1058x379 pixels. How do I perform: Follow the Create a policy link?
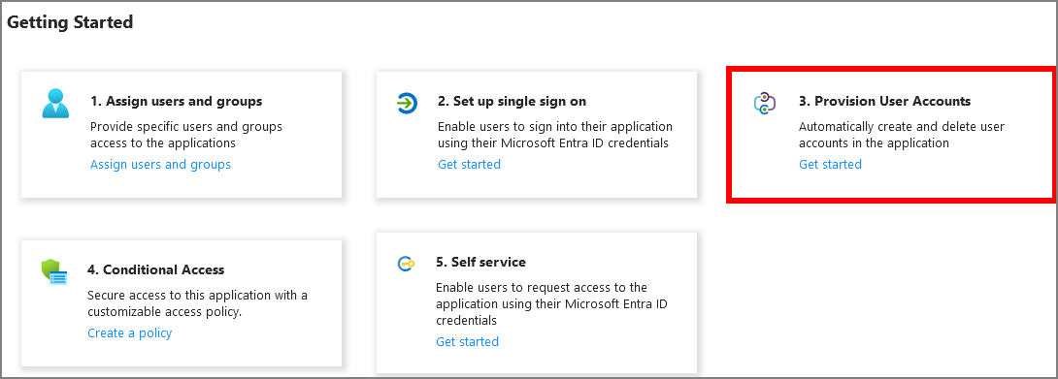[129, 333]
